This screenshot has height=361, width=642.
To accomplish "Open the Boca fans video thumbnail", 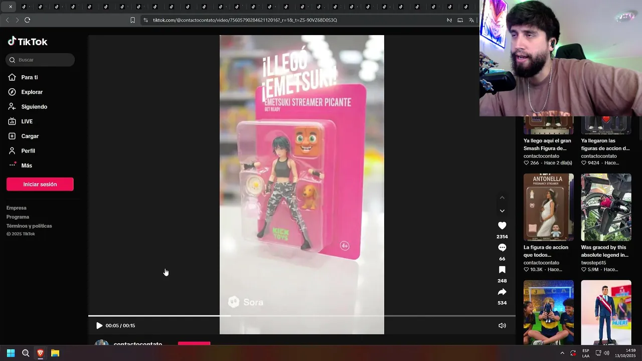I will tap(549, 312).
